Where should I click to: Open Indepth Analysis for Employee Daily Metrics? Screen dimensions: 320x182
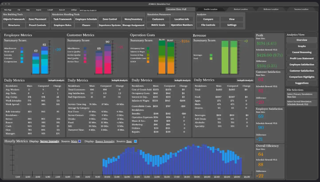pos(56,80)
